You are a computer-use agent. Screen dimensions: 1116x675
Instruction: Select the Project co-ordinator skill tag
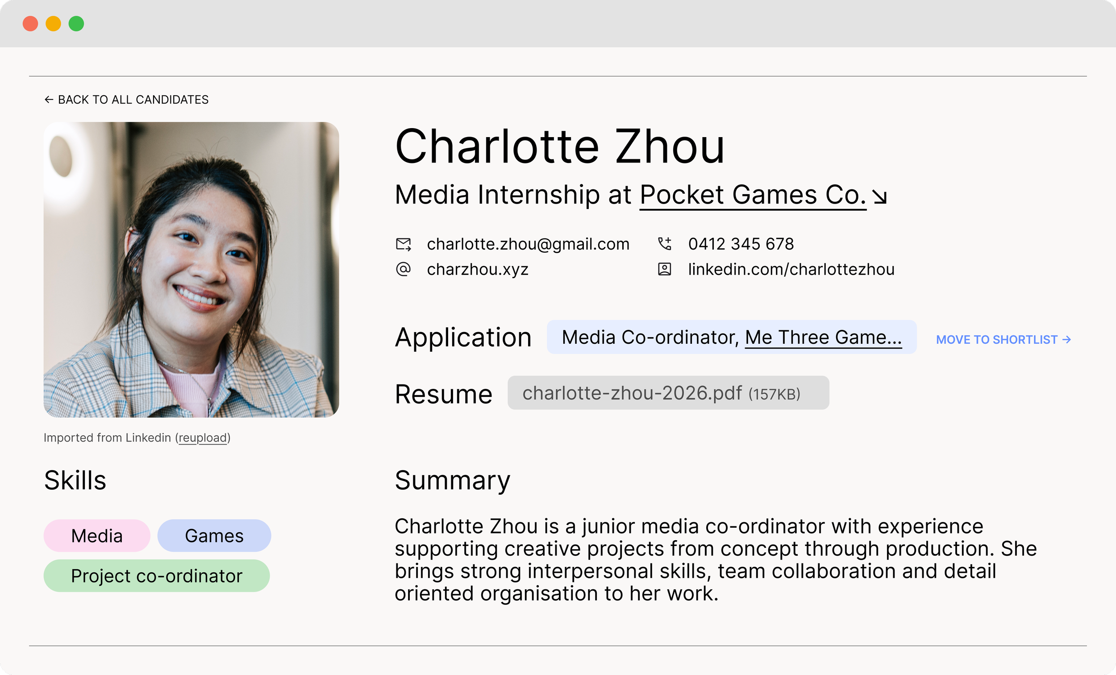(x=157, y=575)
